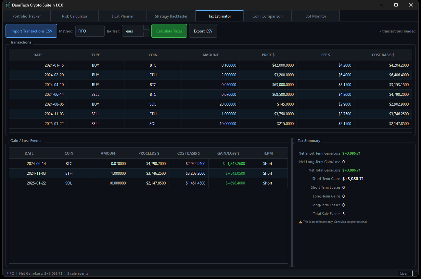Click the Calculate Taxes button
The height and width of the screenshot is (279, 421).
pyautogui.click(x=169, y=31)
